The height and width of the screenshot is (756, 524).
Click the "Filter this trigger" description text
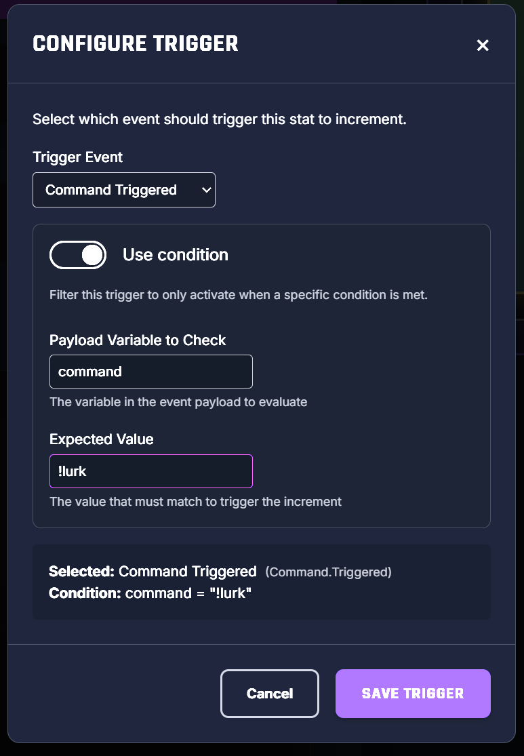coord(239,296)
